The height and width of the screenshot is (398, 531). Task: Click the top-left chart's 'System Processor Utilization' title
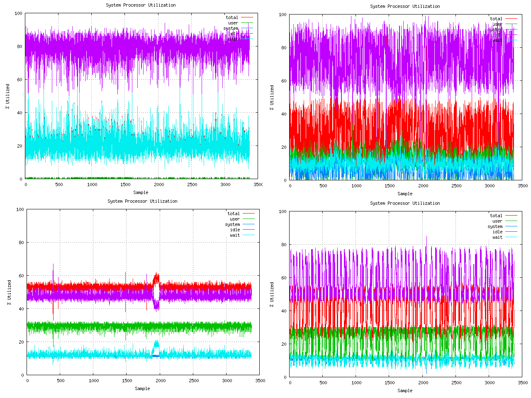click(141, 5)
